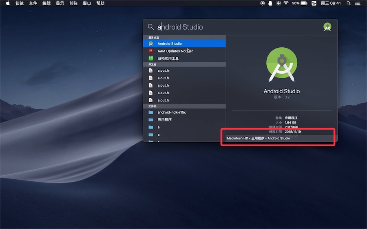
Task: Open the 访达 menu
Action: click(x=20, y=3)
